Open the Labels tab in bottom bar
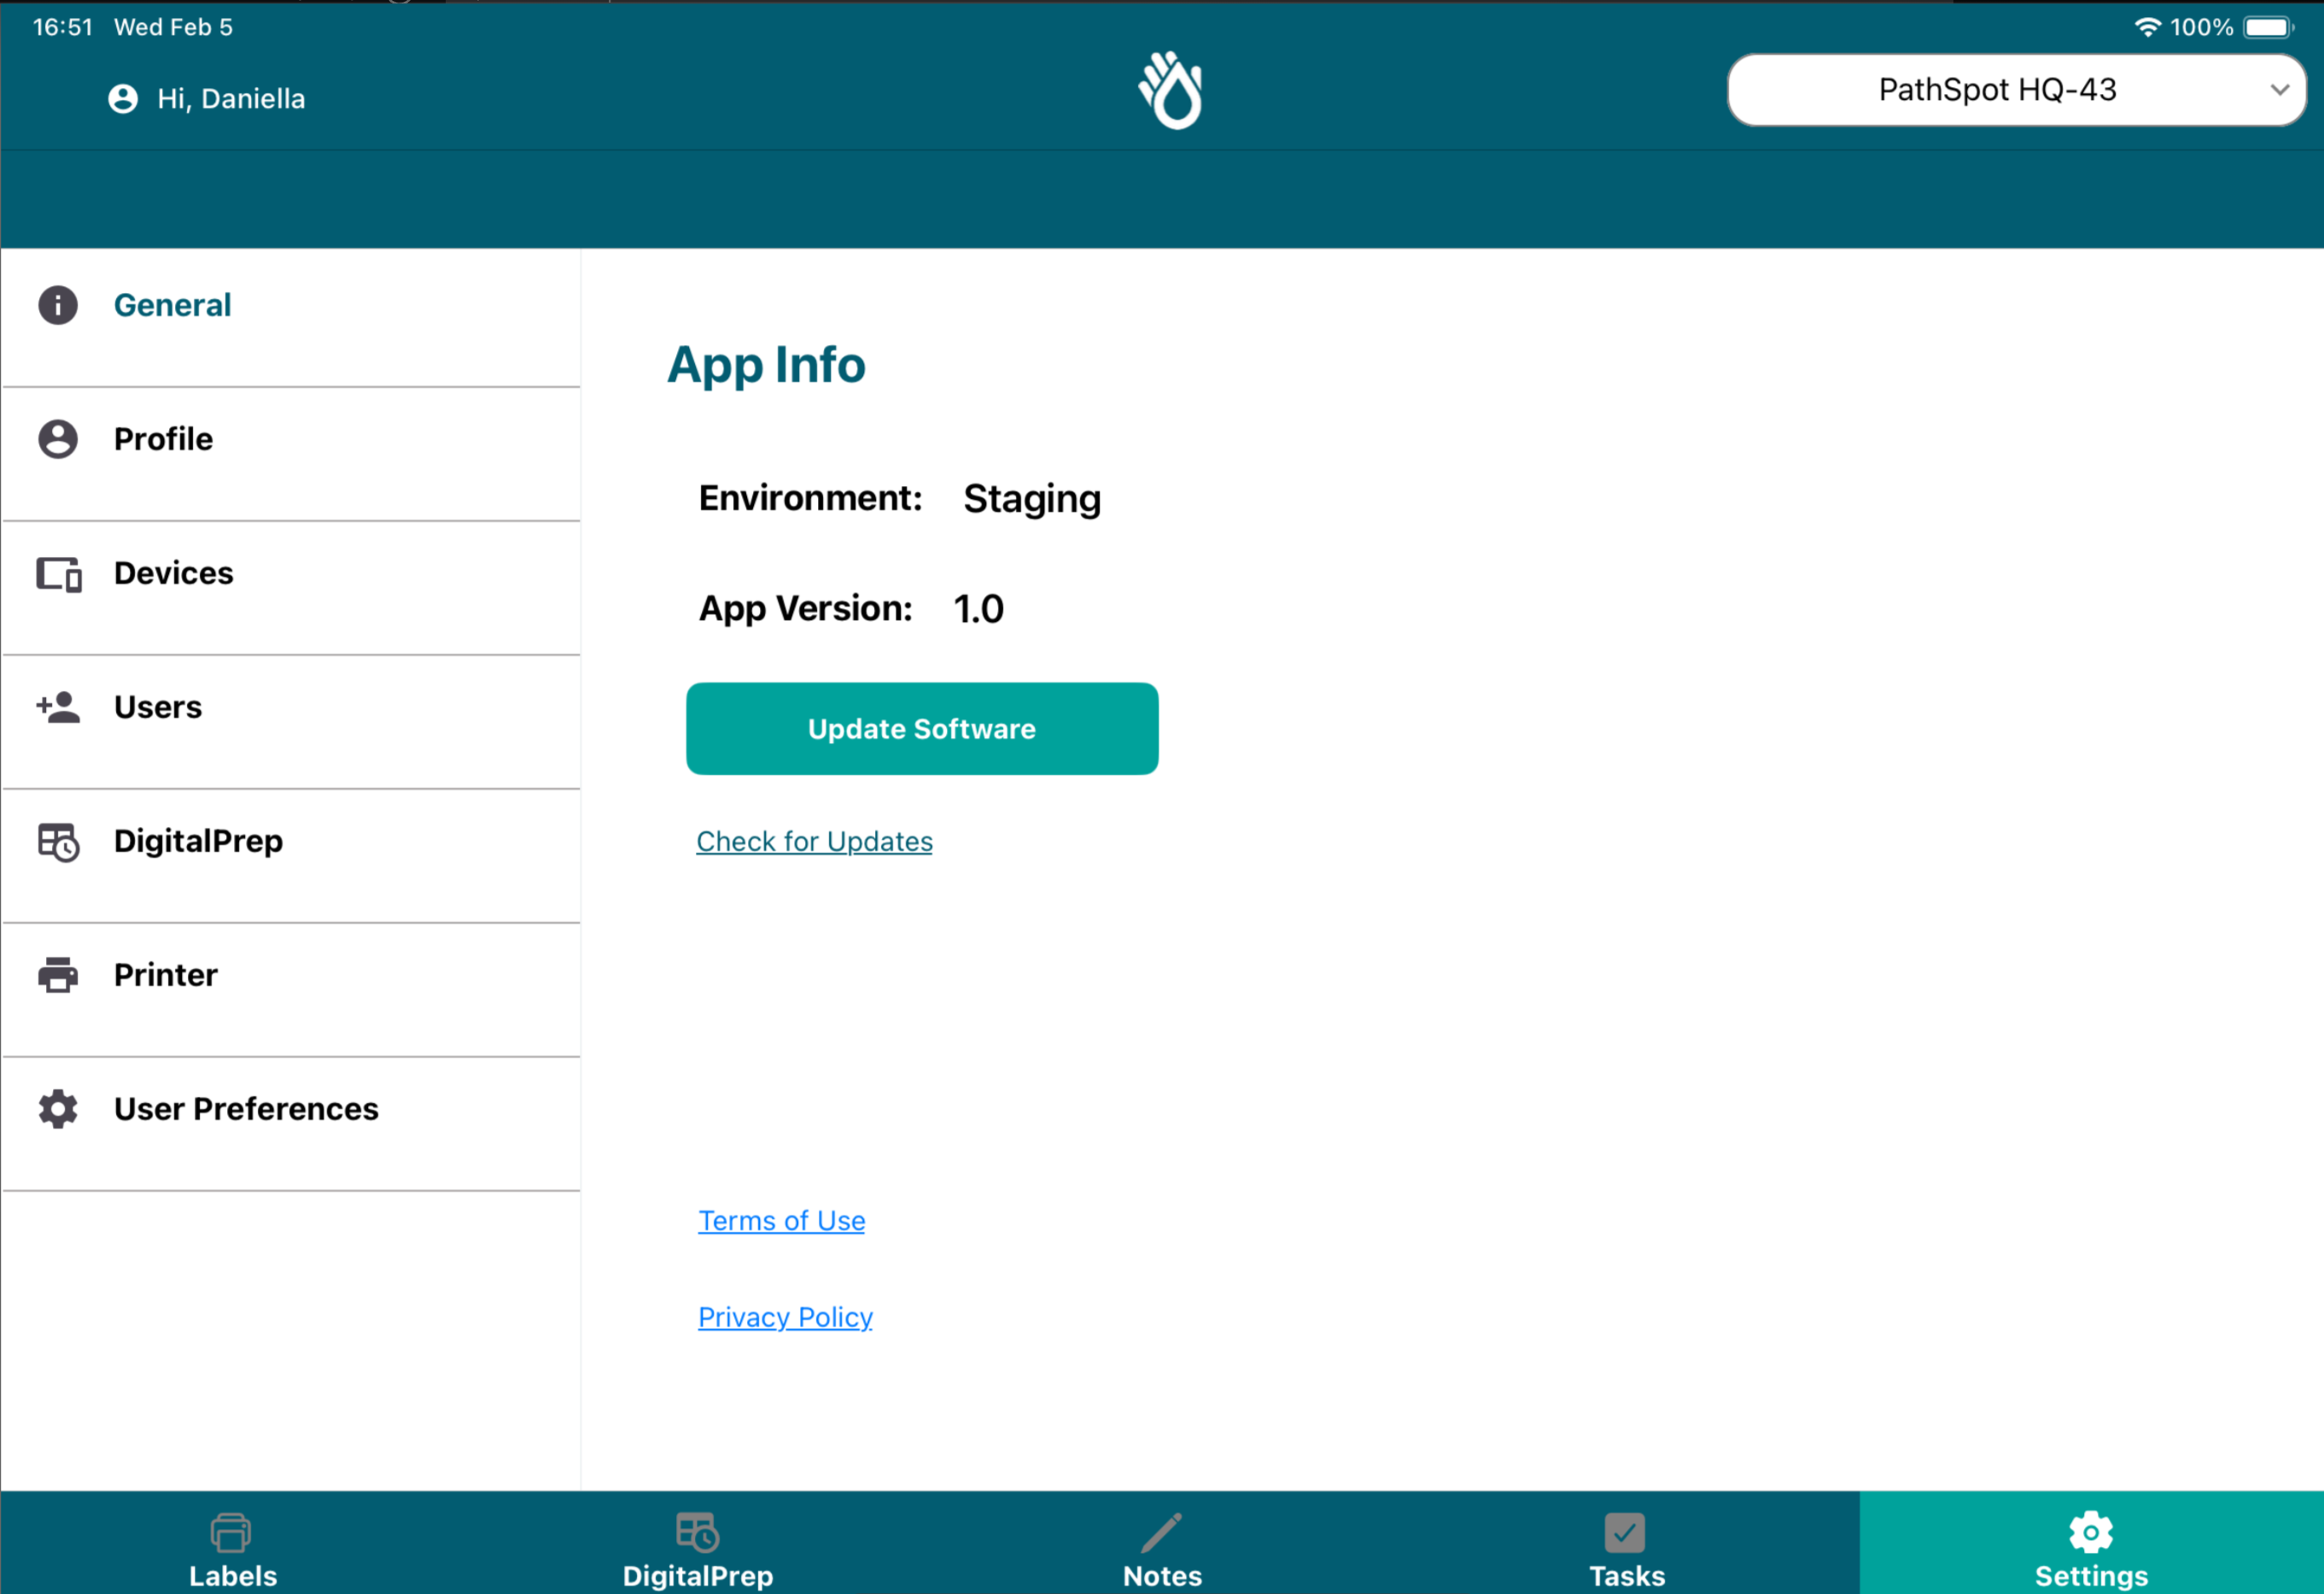The image size is (2324, 1594). pos(233,1544)
